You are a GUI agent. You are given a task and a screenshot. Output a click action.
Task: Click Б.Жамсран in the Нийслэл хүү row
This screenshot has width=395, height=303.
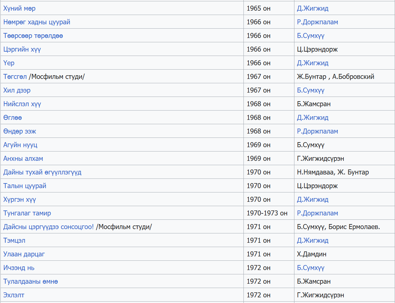tap(314, 104)
